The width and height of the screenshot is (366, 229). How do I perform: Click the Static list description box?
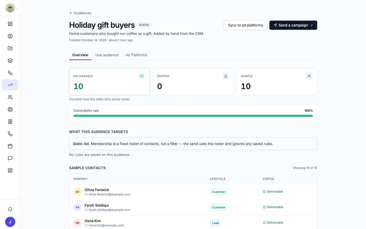[x=193, y=144]
